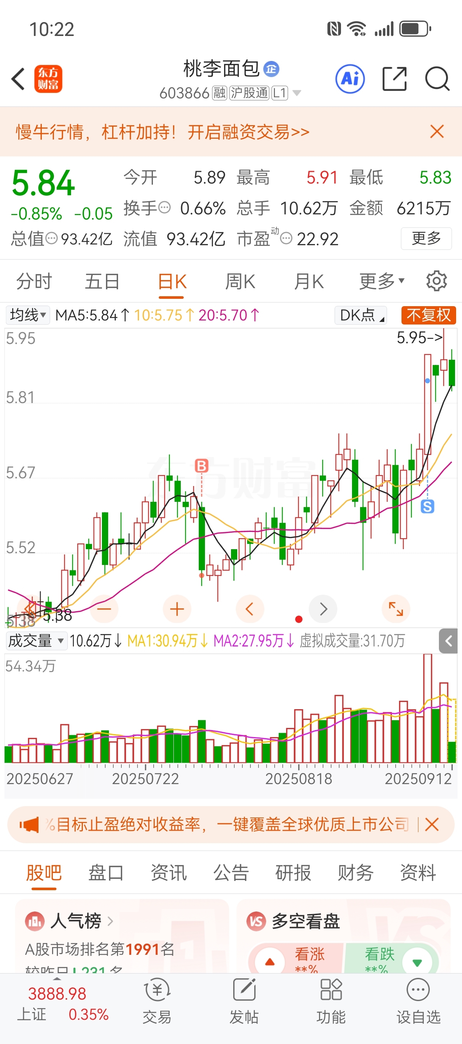Switch to 公告 tab

pyautogui.click(x=231, y=873)
